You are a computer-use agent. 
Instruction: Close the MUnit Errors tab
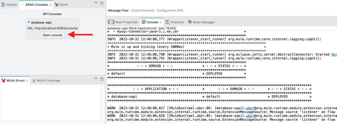point(27,80)
